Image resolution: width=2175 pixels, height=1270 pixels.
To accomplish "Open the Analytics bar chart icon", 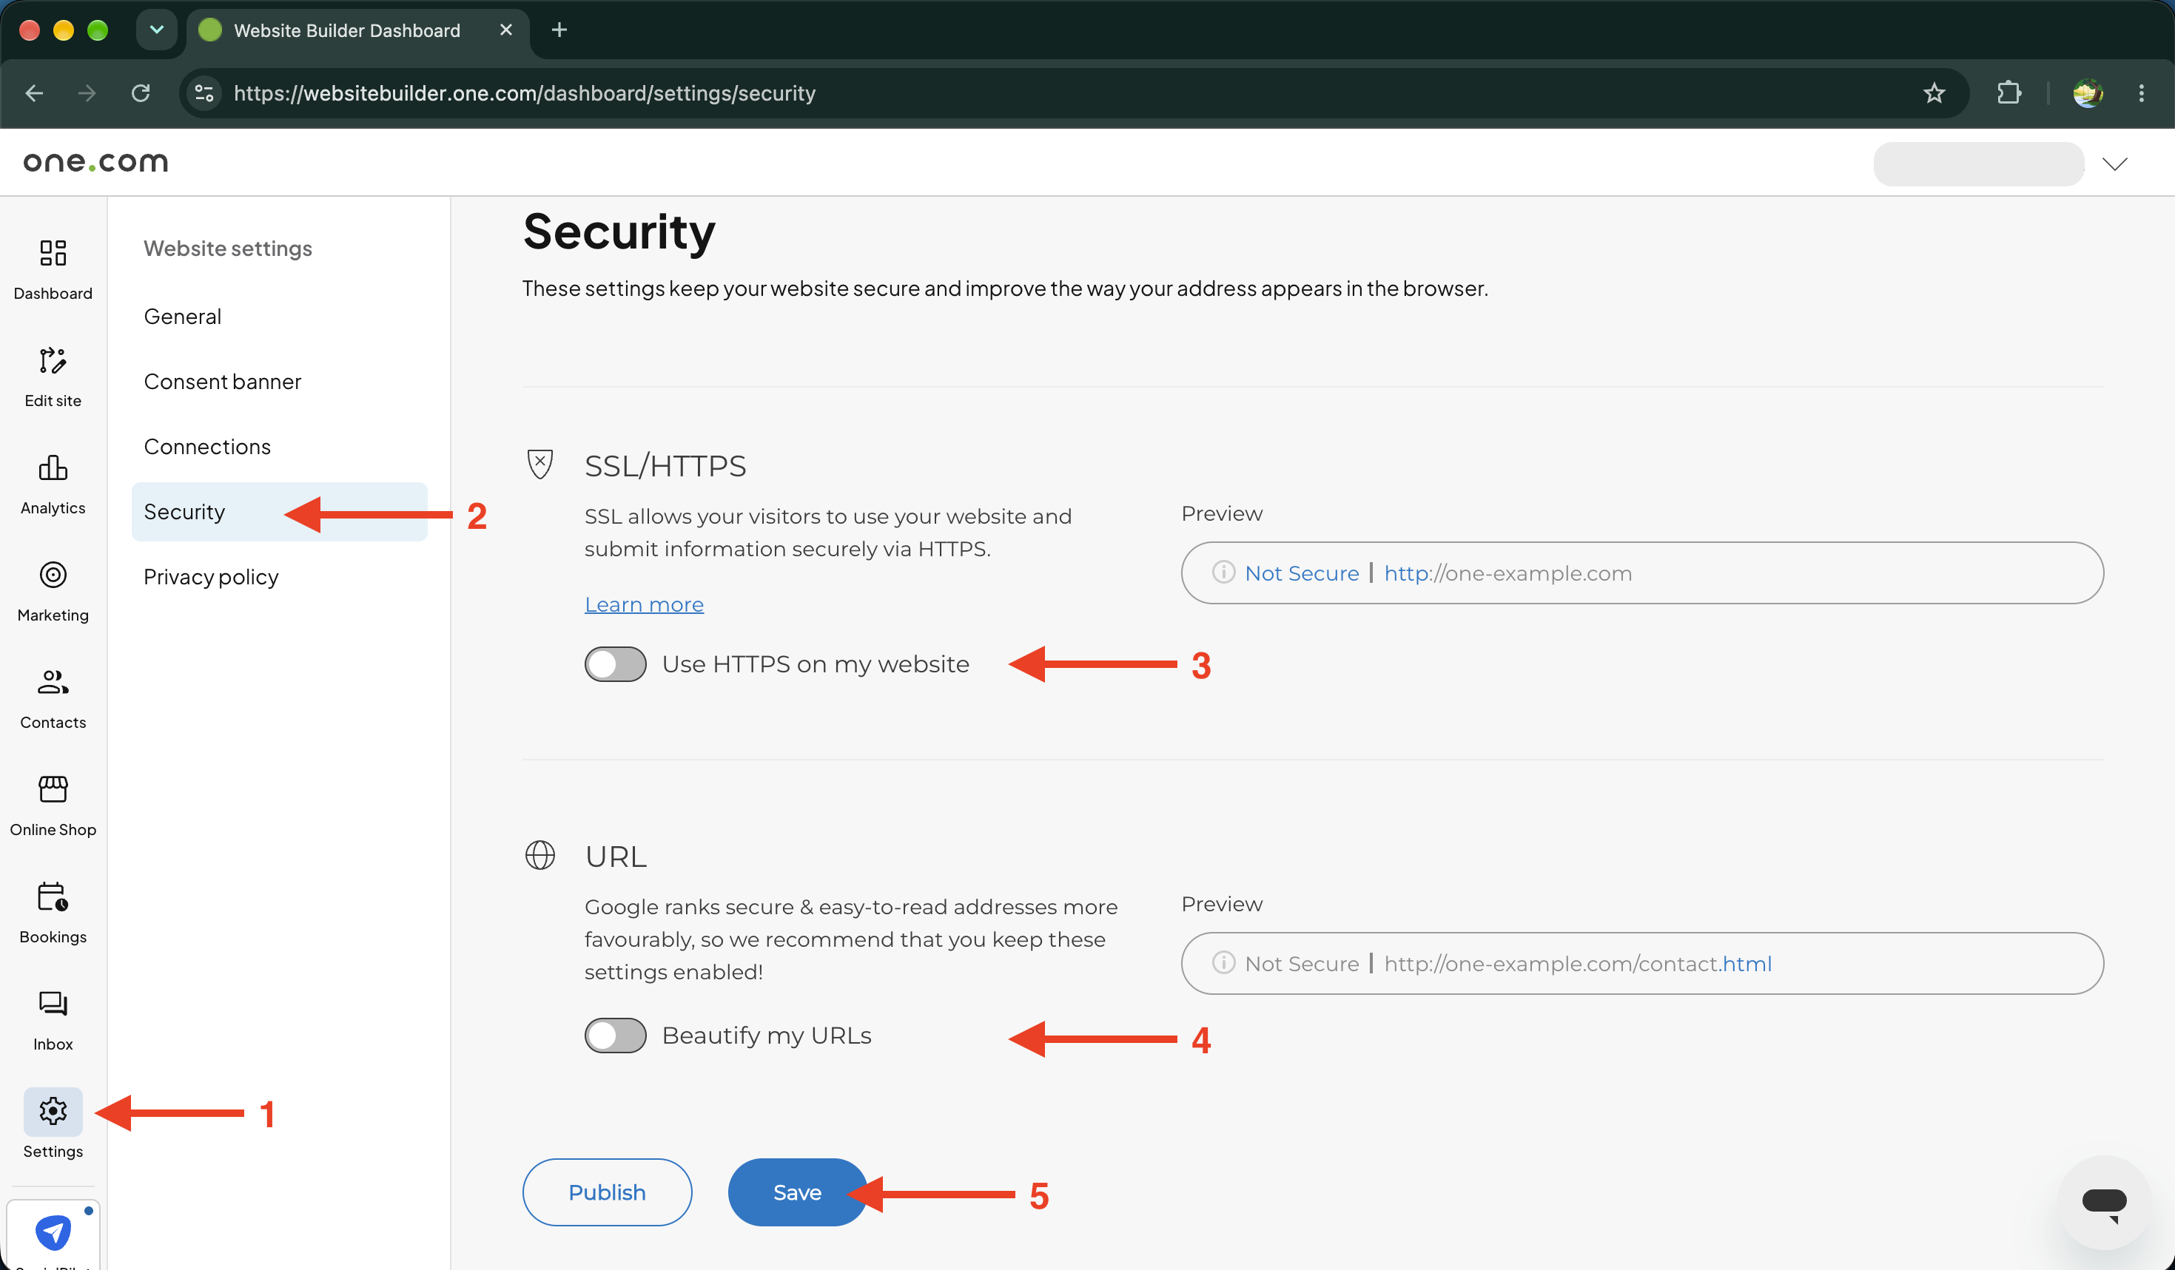I will click(x=53, y=467).
